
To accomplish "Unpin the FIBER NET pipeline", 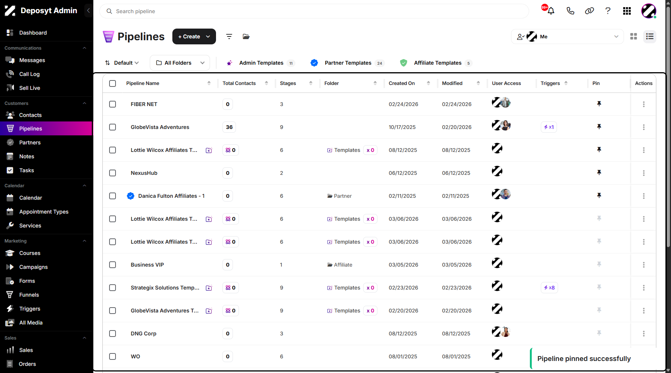I will [599, 104].
